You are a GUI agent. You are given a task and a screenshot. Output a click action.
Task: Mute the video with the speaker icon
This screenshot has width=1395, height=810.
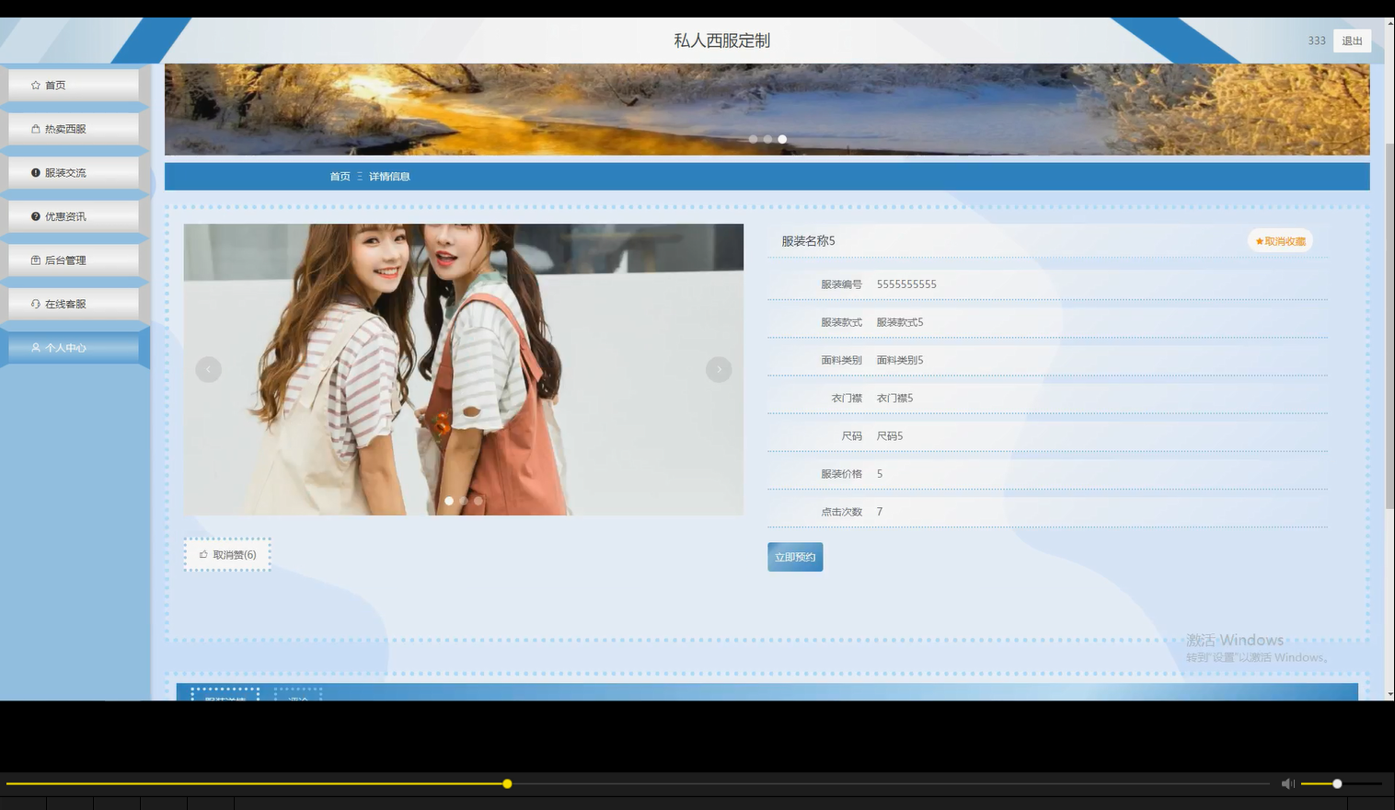pos(1287,783)
